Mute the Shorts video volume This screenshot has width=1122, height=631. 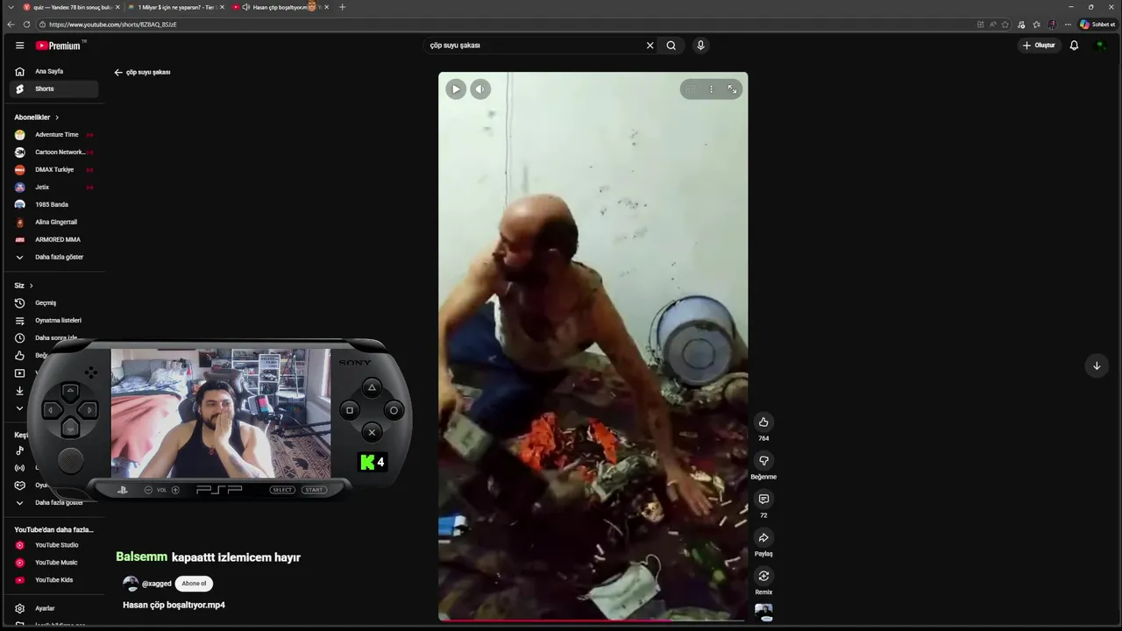click(480, 89)
